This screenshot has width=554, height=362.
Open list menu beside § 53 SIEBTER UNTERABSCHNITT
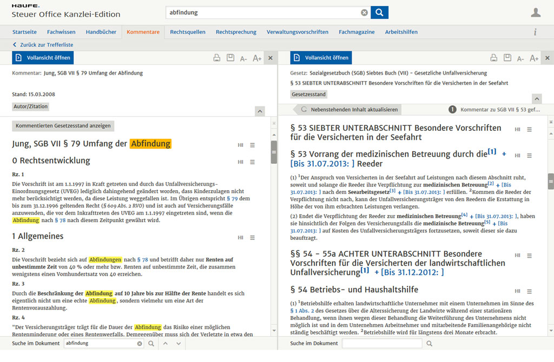(x=529, y=130)
